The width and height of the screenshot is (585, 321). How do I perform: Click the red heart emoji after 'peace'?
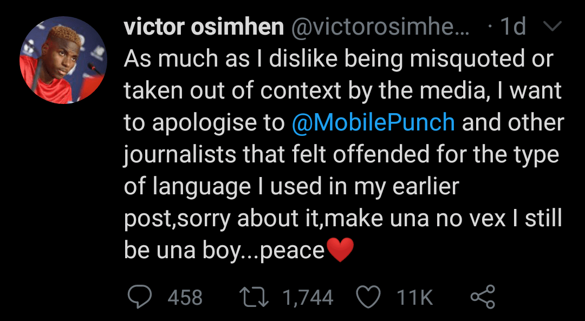click(341, 250)
